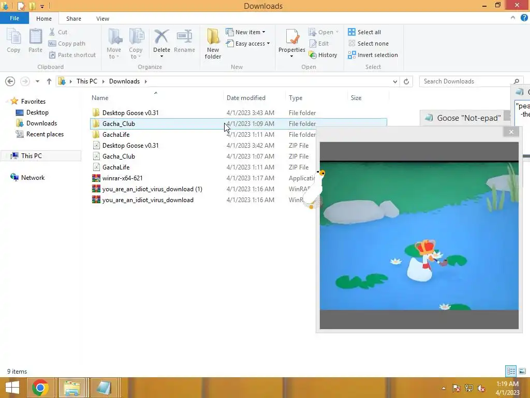Open the Properties dropdown arrow
Screen dimensions: 530x398
pyautogui.click(x=291, y=56)
